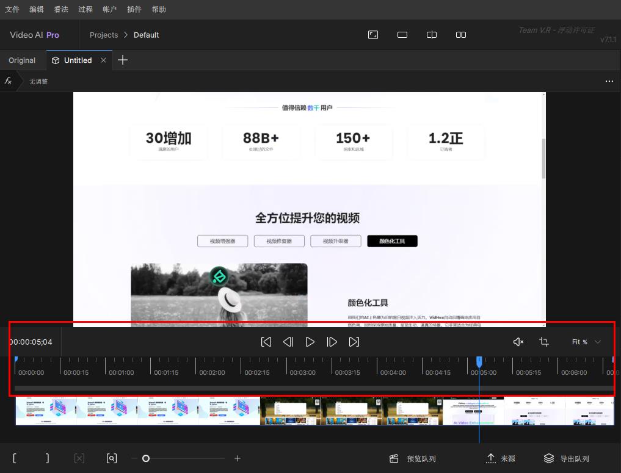Click the 导出队列 button
This screenshot has width=621, height=473.
[567, 458]
